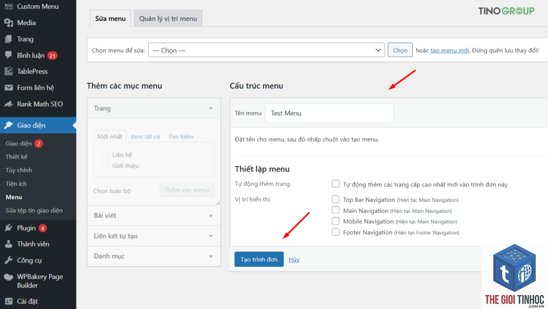Collapse the Trang panel arrow

click(211, 108)
